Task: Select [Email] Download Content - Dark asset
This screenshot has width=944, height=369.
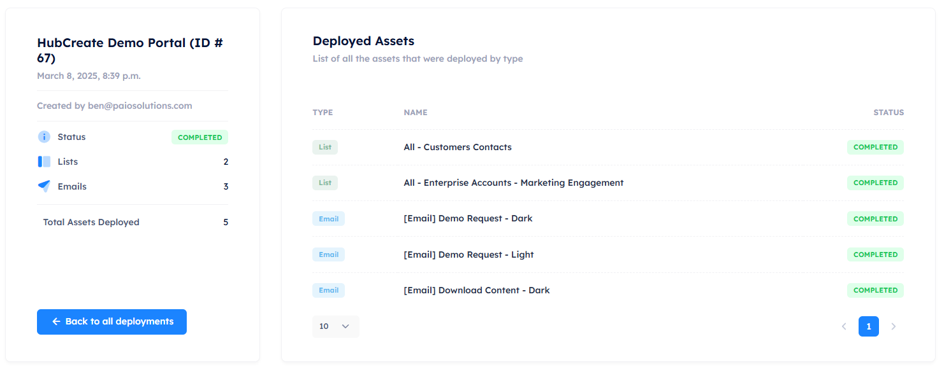Action: coord(476,290)
